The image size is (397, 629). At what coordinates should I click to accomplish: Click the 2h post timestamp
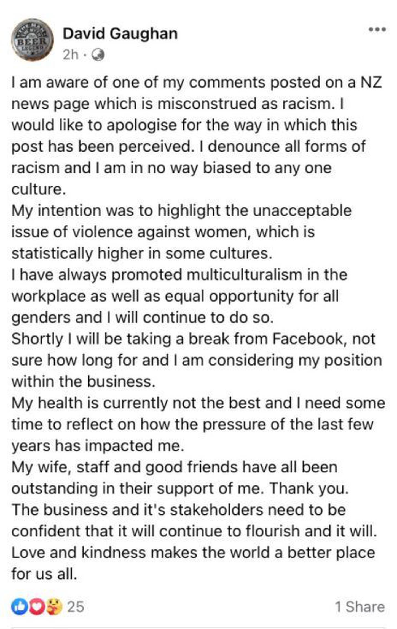[71, 55]
